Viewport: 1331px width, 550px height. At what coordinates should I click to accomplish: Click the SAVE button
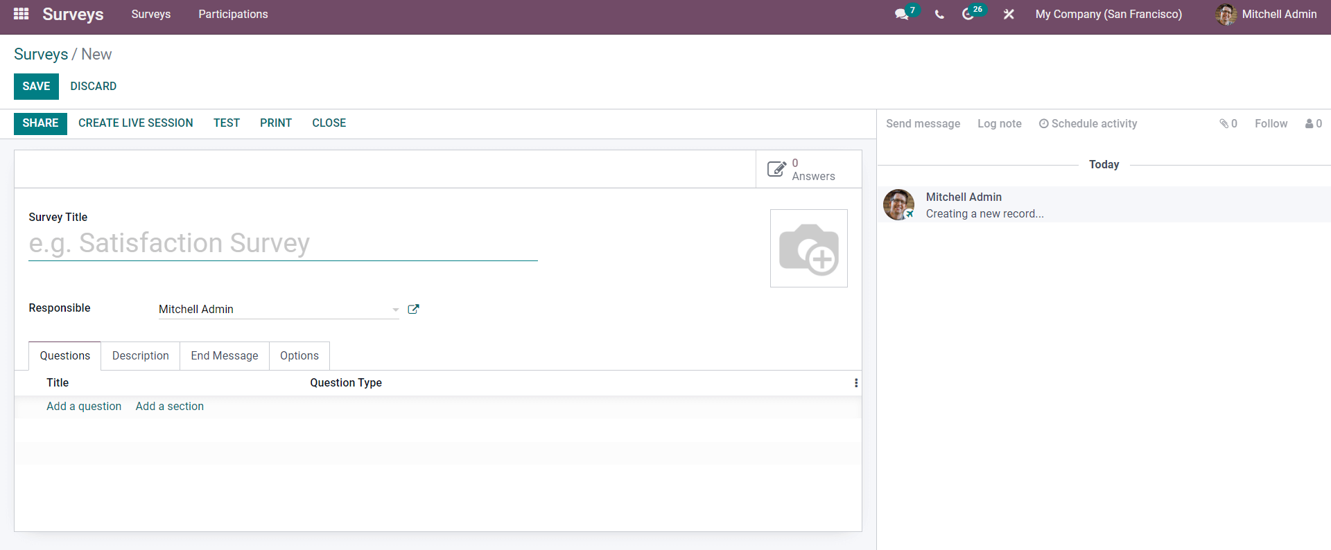point(36,87)
